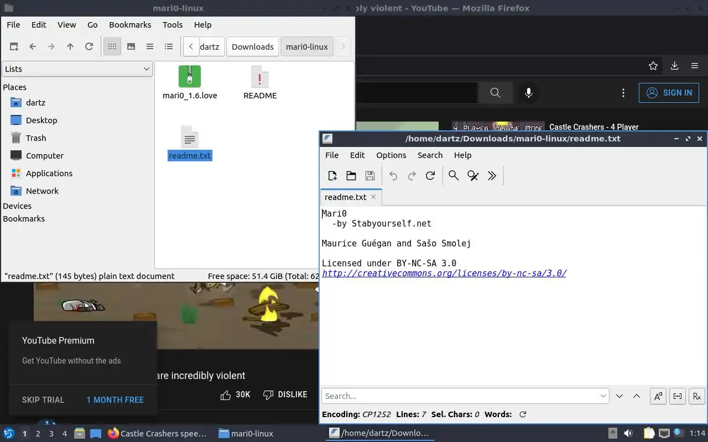This screenshot has width=708, height=442.
Task: Like the video with the 30K thumbs-up
Action: click(x=235, y=394)
